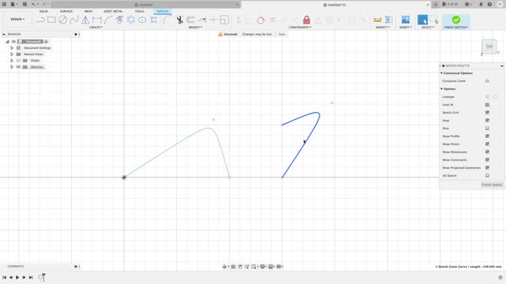Open the CONSTRAINTS dropdown menu
Viewport: 506px width, 284px height.
[300, 28]
